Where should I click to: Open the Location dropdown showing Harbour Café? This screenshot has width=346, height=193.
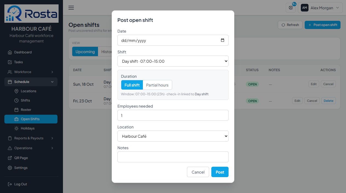173,136
